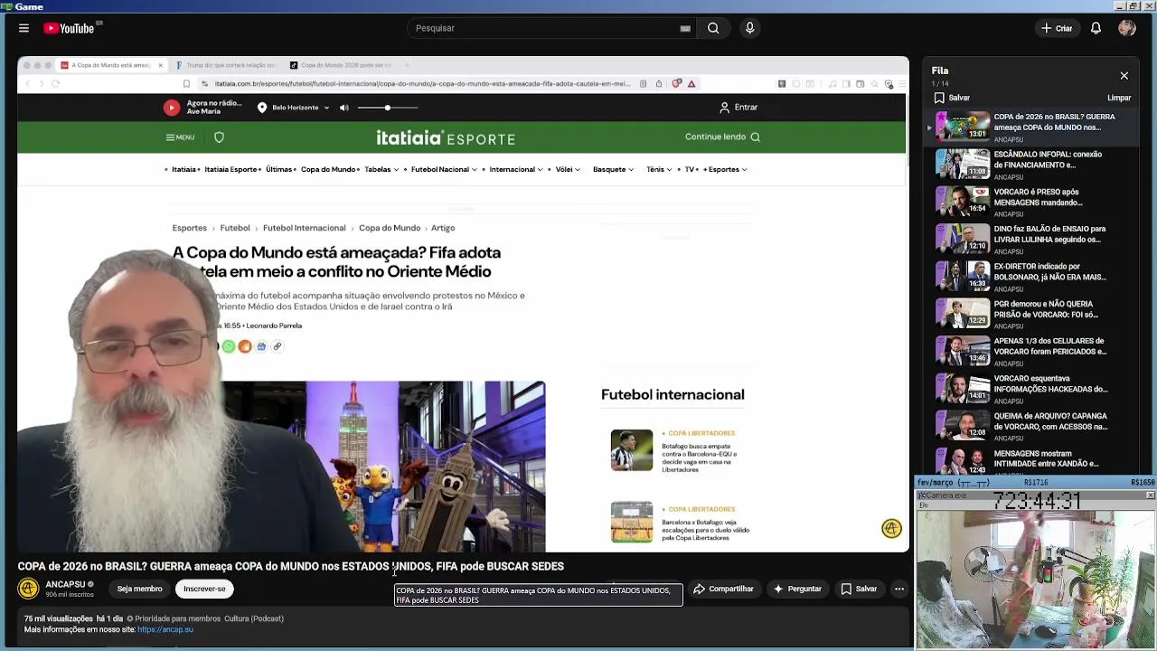Open more actions three-dot menu
1157x651 pixels.
click(899, 589)
